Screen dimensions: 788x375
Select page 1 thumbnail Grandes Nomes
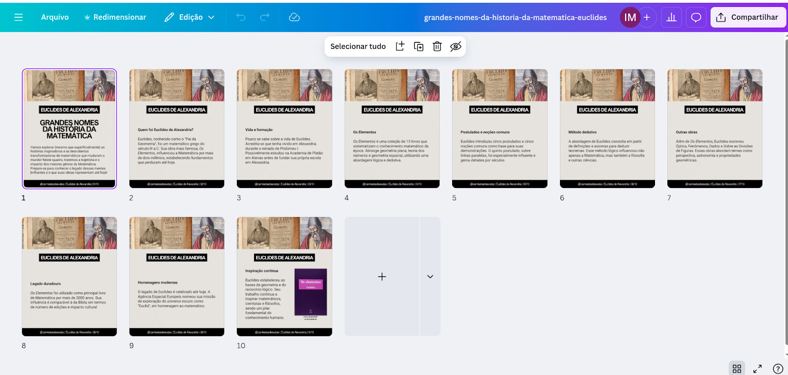69,128
